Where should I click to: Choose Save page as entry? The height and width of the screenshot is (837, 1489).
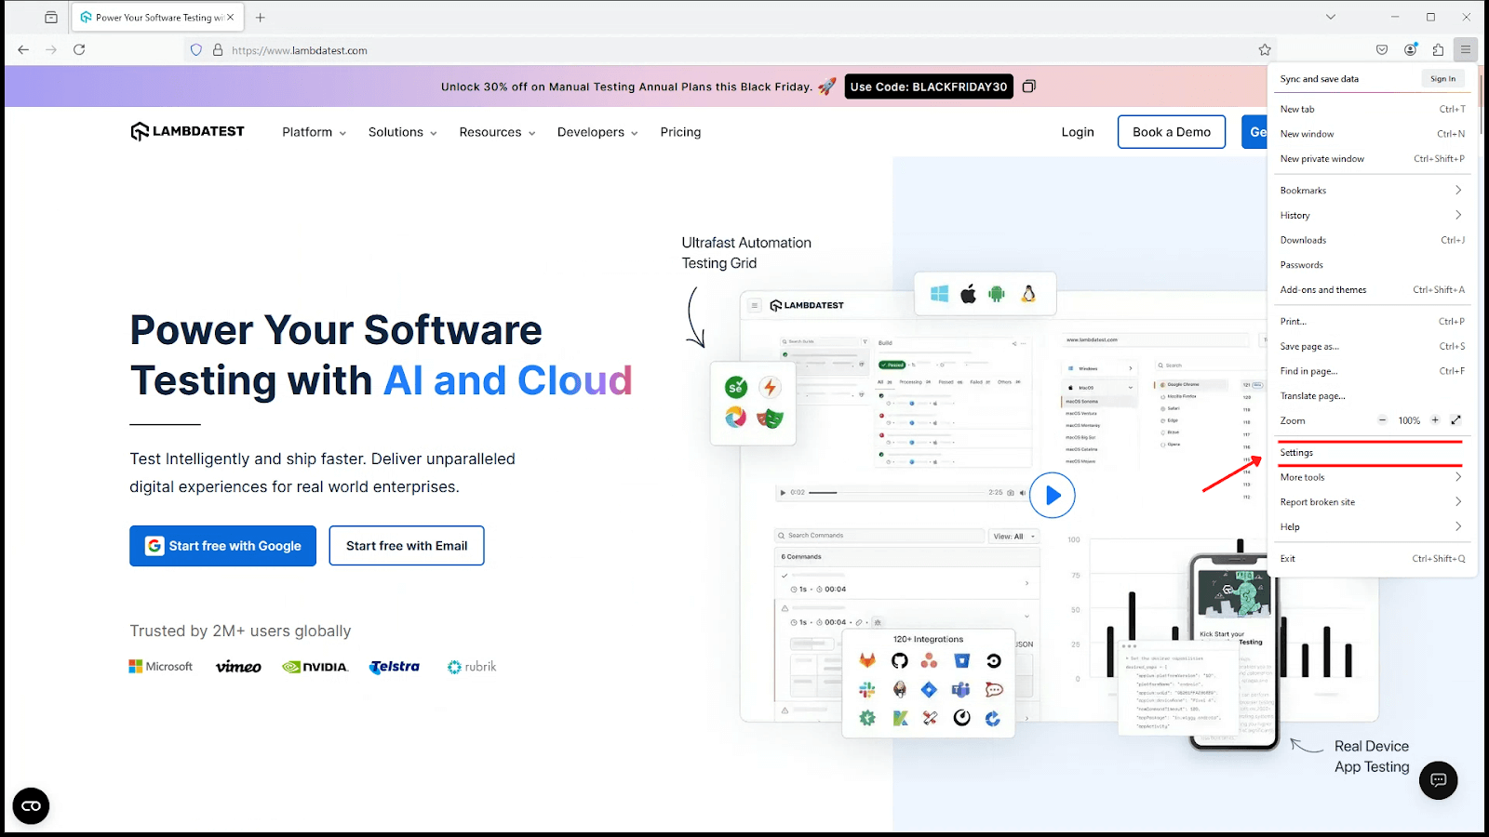(1372, 347)
